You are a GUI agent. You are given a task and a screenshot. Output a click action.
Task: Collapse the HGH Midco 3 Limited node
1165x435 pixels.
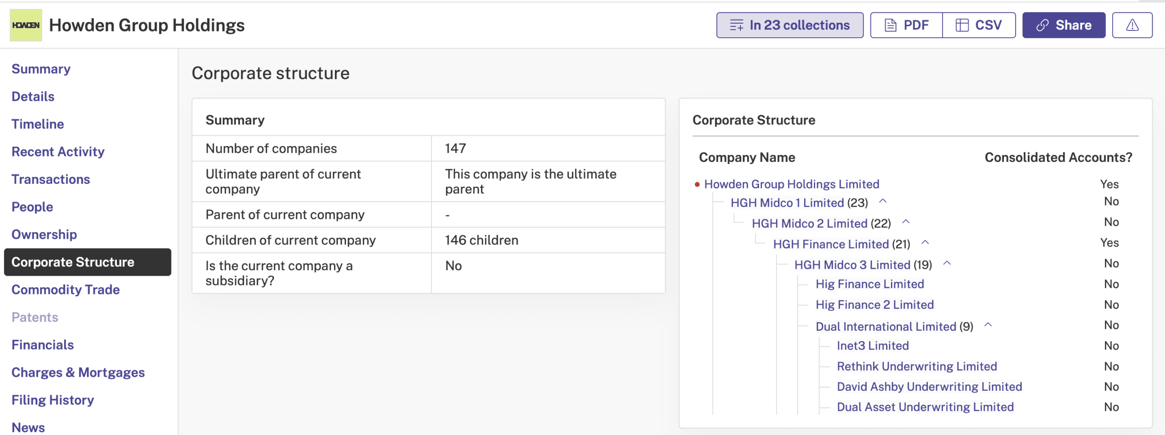947,263
